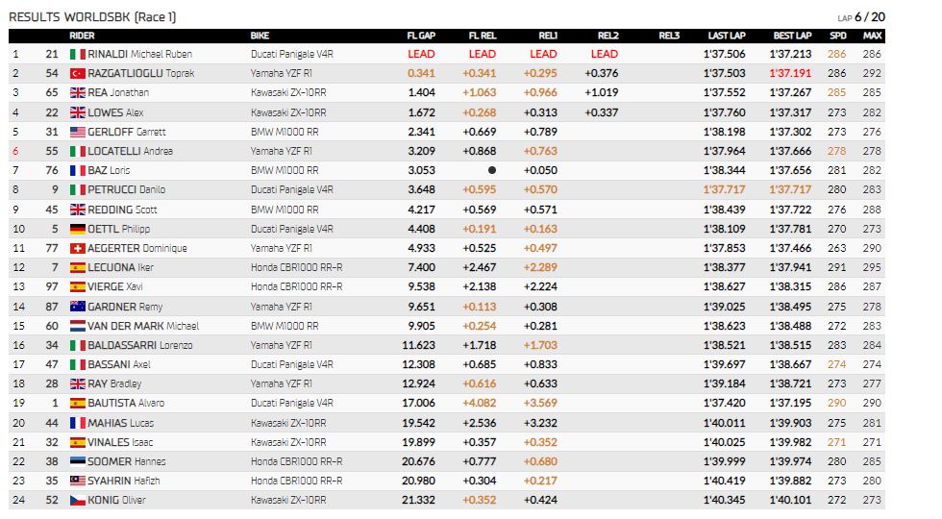
Task: Click the Estonian flag beside SOOMER Hannes
Action: point(78,461)
